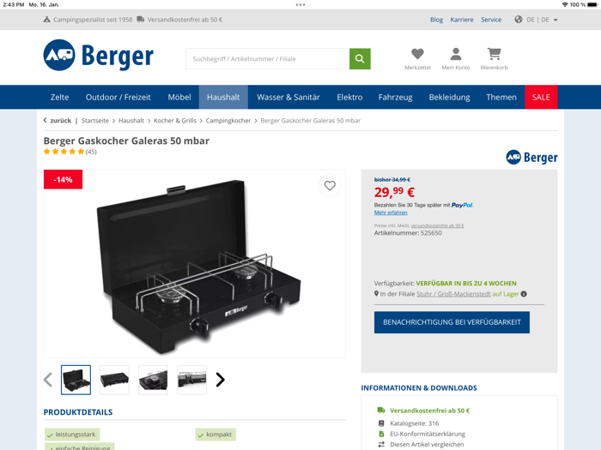601x450 pixels.
Task: Open the PayPal Mehr erfahren link
Action: (x=391, y=213)
